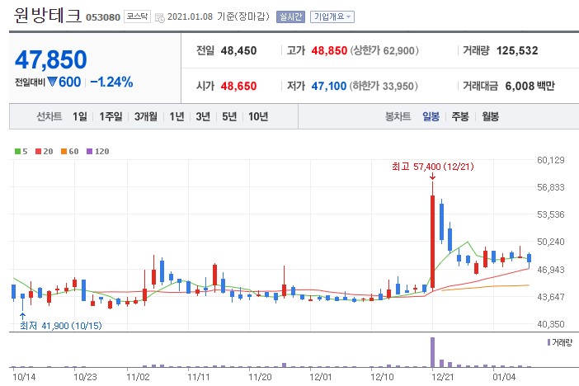Click the 거래량 value 125,532
Image resolution: width=579 pixels, height=386 pixels.
tap(517, 50)
